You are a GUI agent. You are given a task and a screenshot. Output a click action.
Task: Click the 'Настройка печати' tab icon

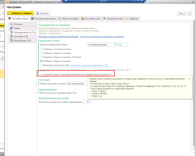click(x=104, y=18)
